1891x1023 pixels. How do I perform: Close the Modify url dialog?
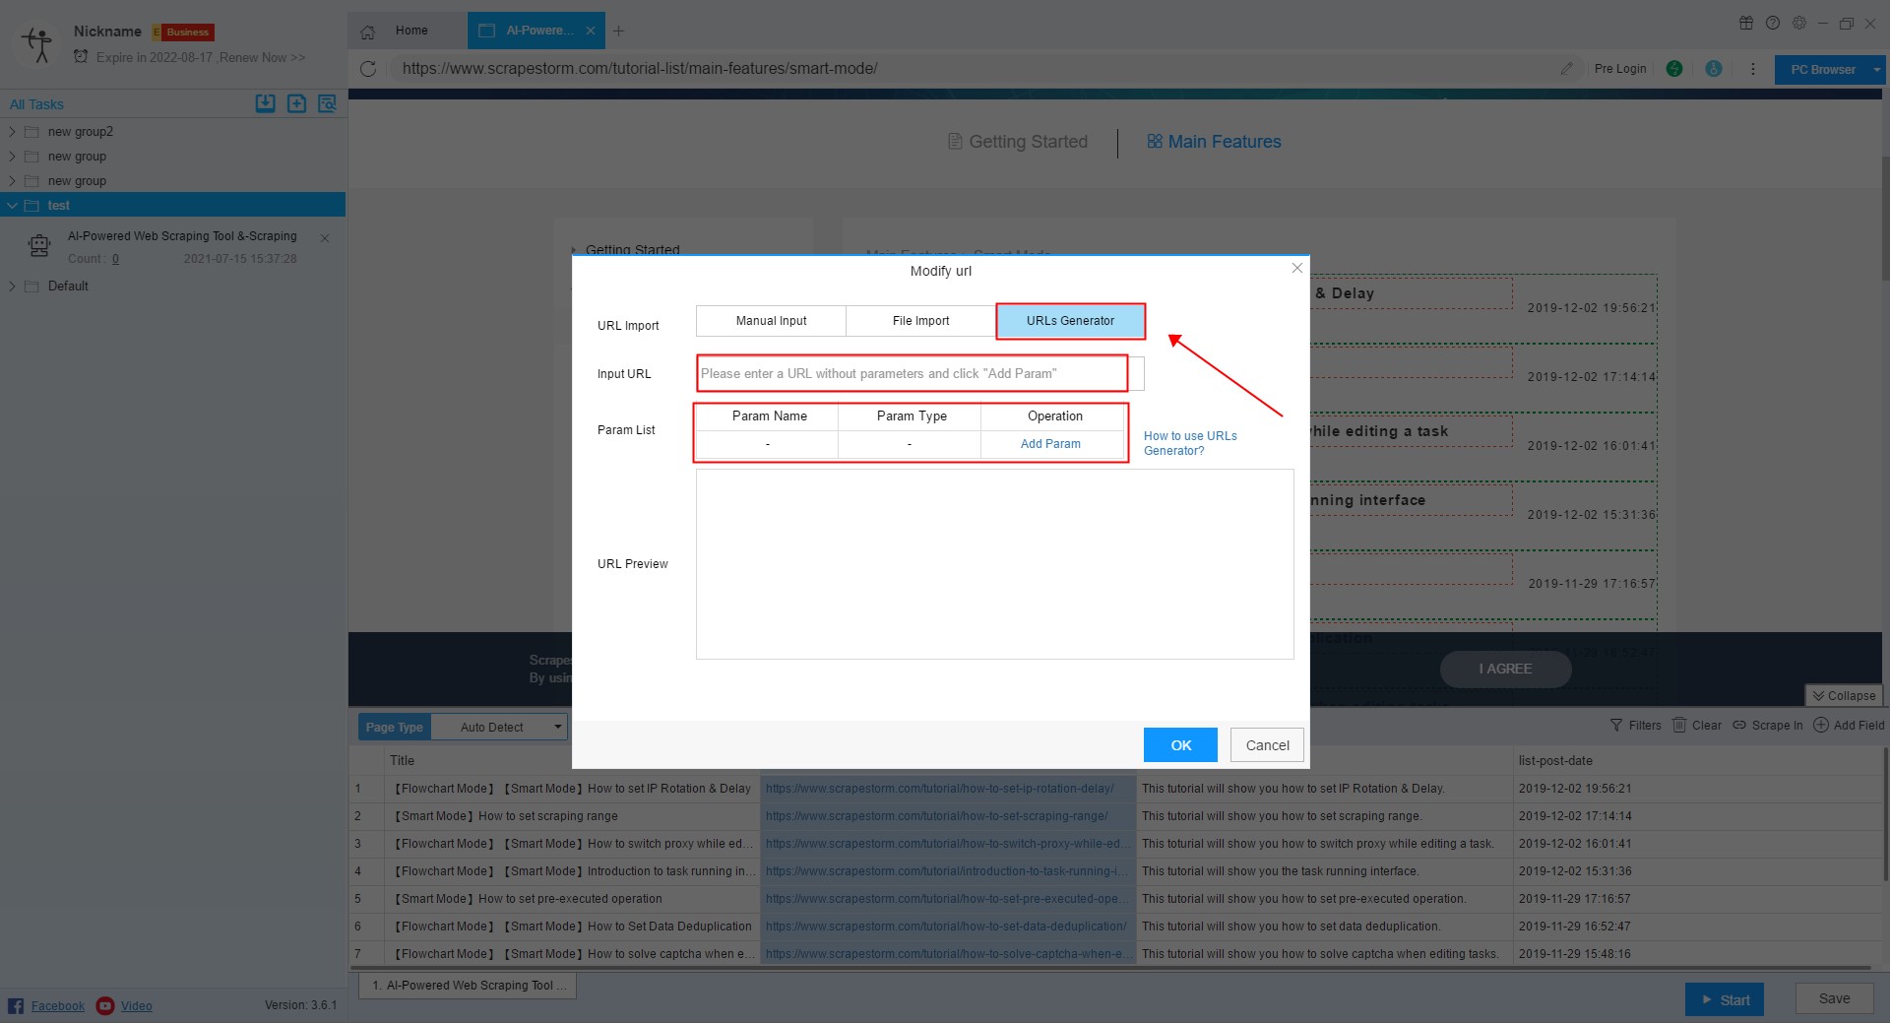1296,268
